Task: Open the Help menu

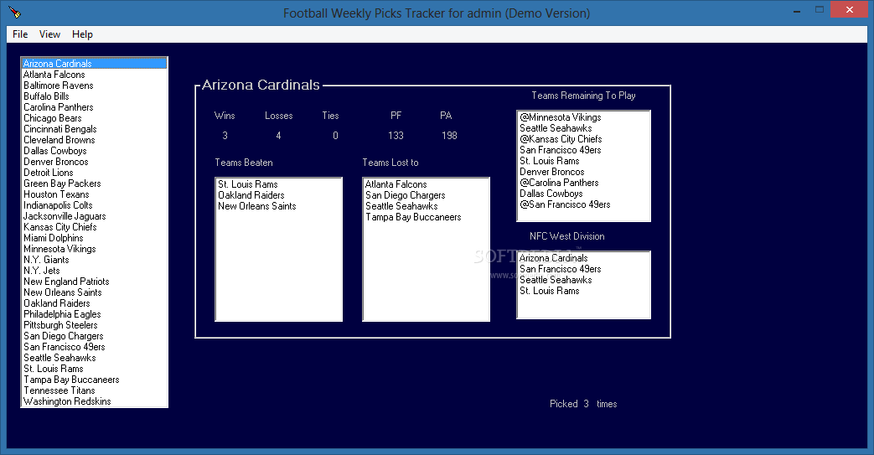Action: click(x=82, y=34)
